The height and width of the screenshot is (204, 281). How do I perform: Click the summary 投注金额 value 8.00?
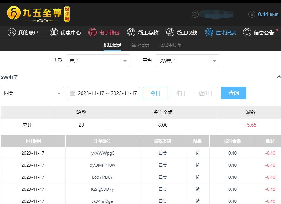coord(163,125)
